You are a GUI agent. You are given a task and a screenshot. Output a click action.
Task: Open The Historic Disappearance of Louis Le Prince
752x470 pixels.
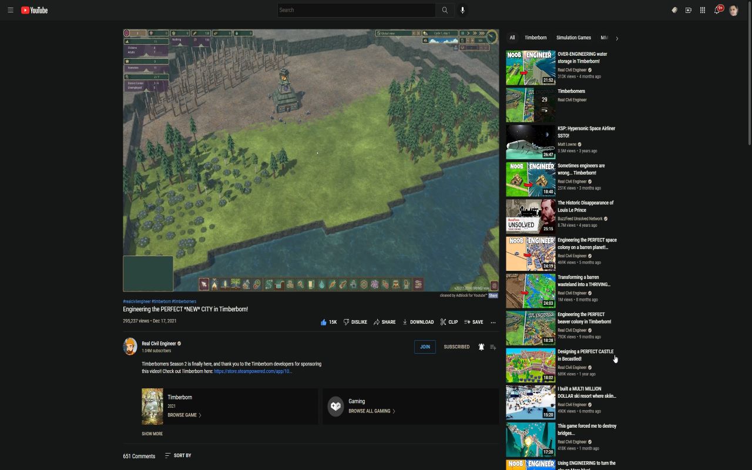pyautogui.click(x=531, y=217)
